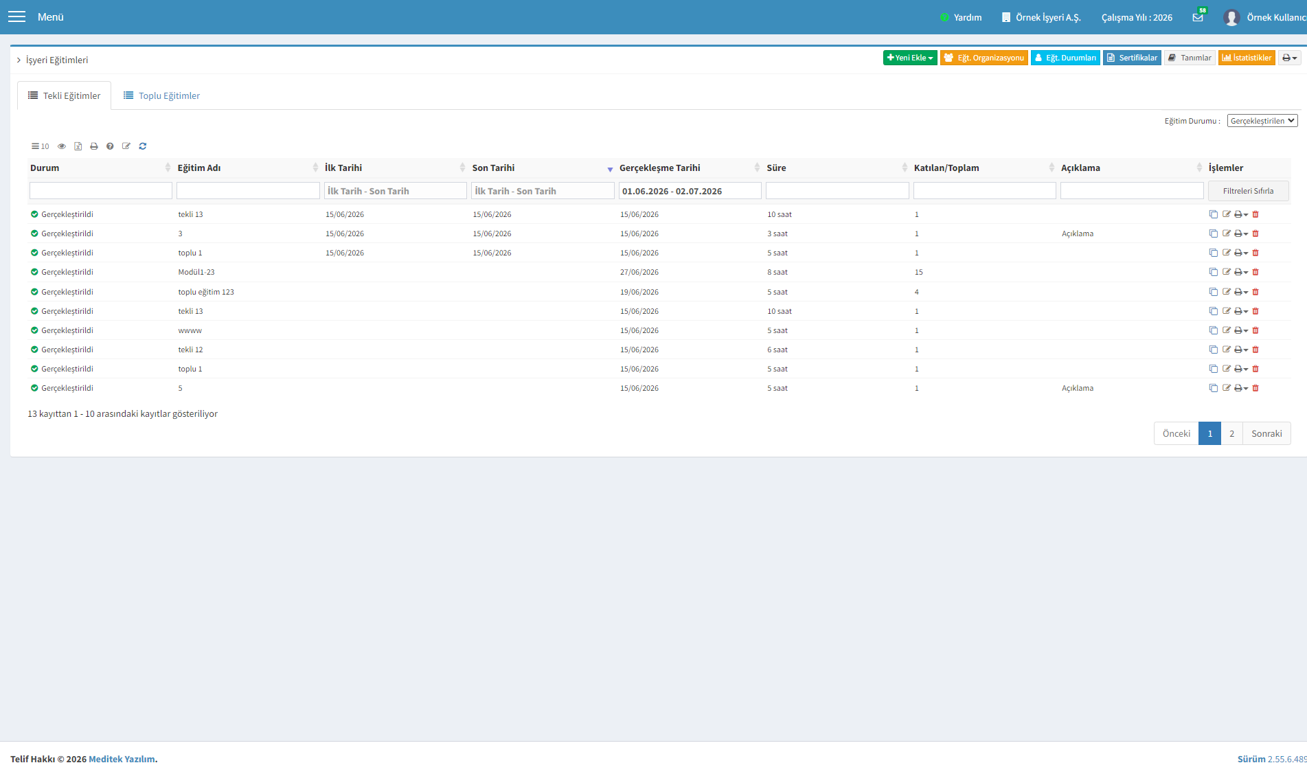Open print options for training named 3
The width and height of the screenshot is (1307, 776).
point(1241,233)
